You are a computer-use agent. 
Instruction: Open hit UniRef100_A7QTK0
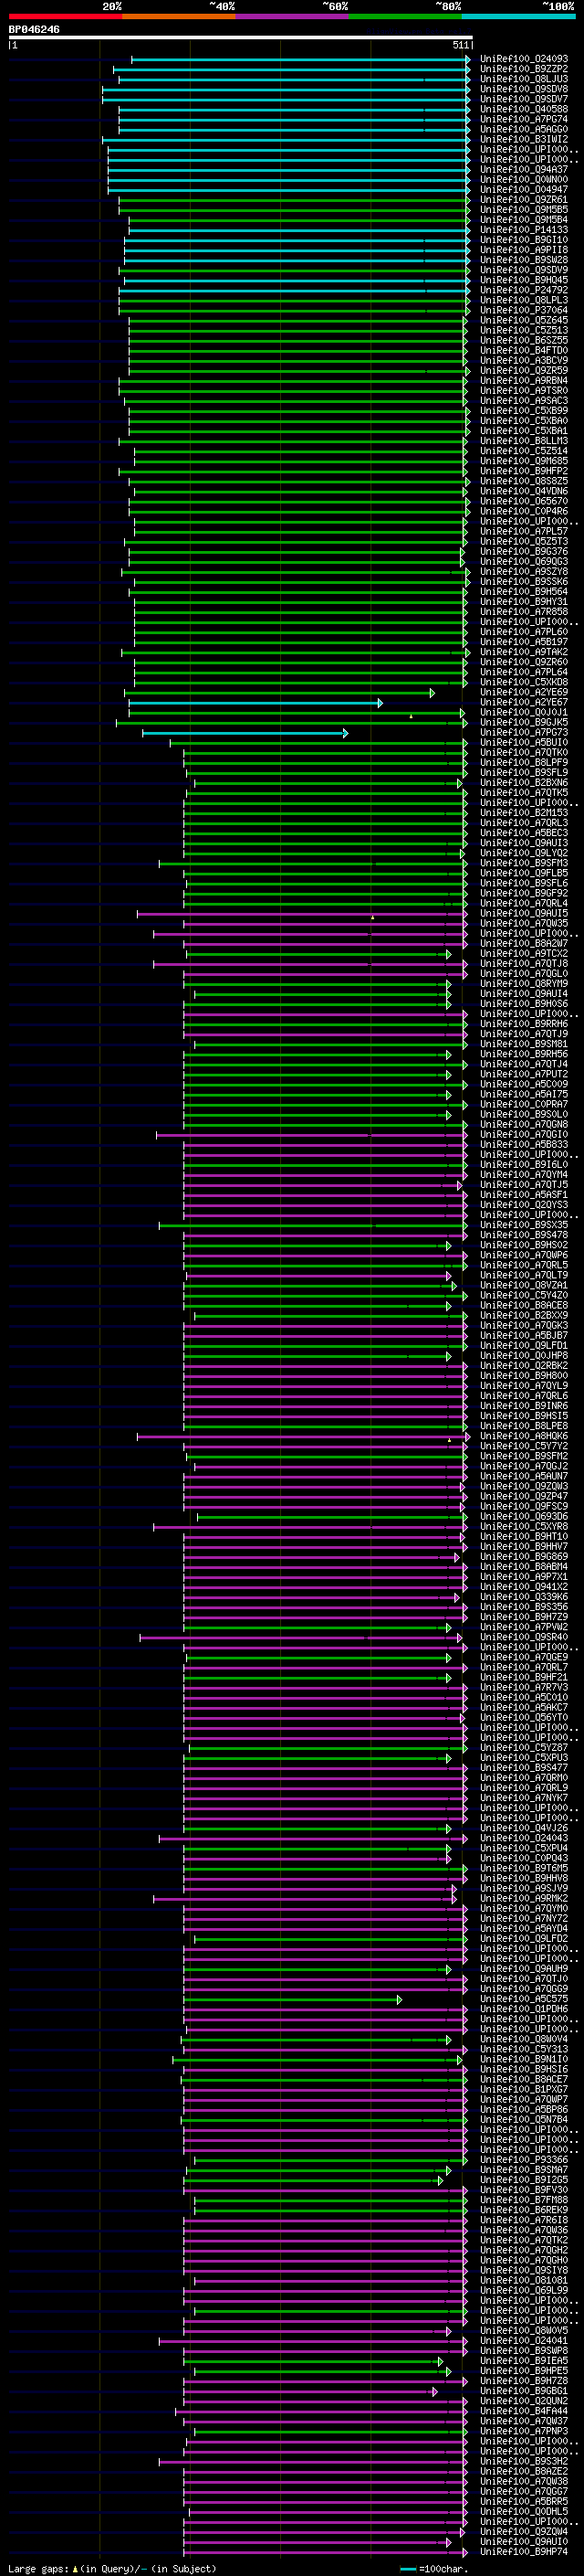tap(524, 753)
